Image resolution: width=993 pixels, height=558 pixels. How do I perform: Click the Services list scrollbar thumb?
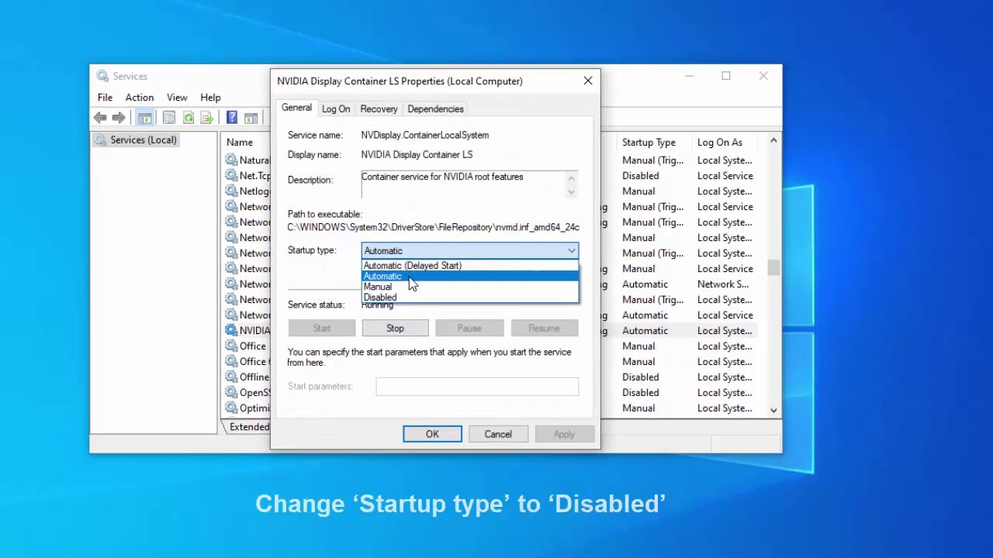coord(773,267)
